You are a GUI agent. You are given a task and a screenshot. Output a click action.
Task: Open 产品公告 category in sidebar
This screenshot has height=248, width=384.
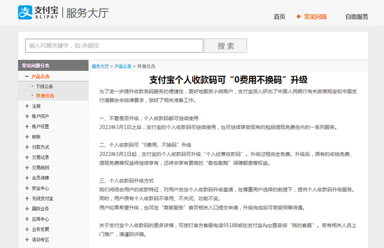[x=40, y=76]
